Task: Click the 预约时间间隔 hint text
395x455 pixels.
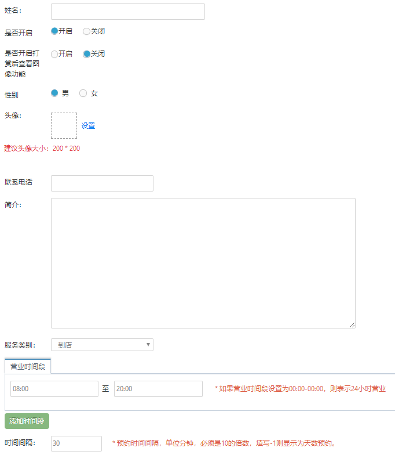Action: tap(224, 443)
